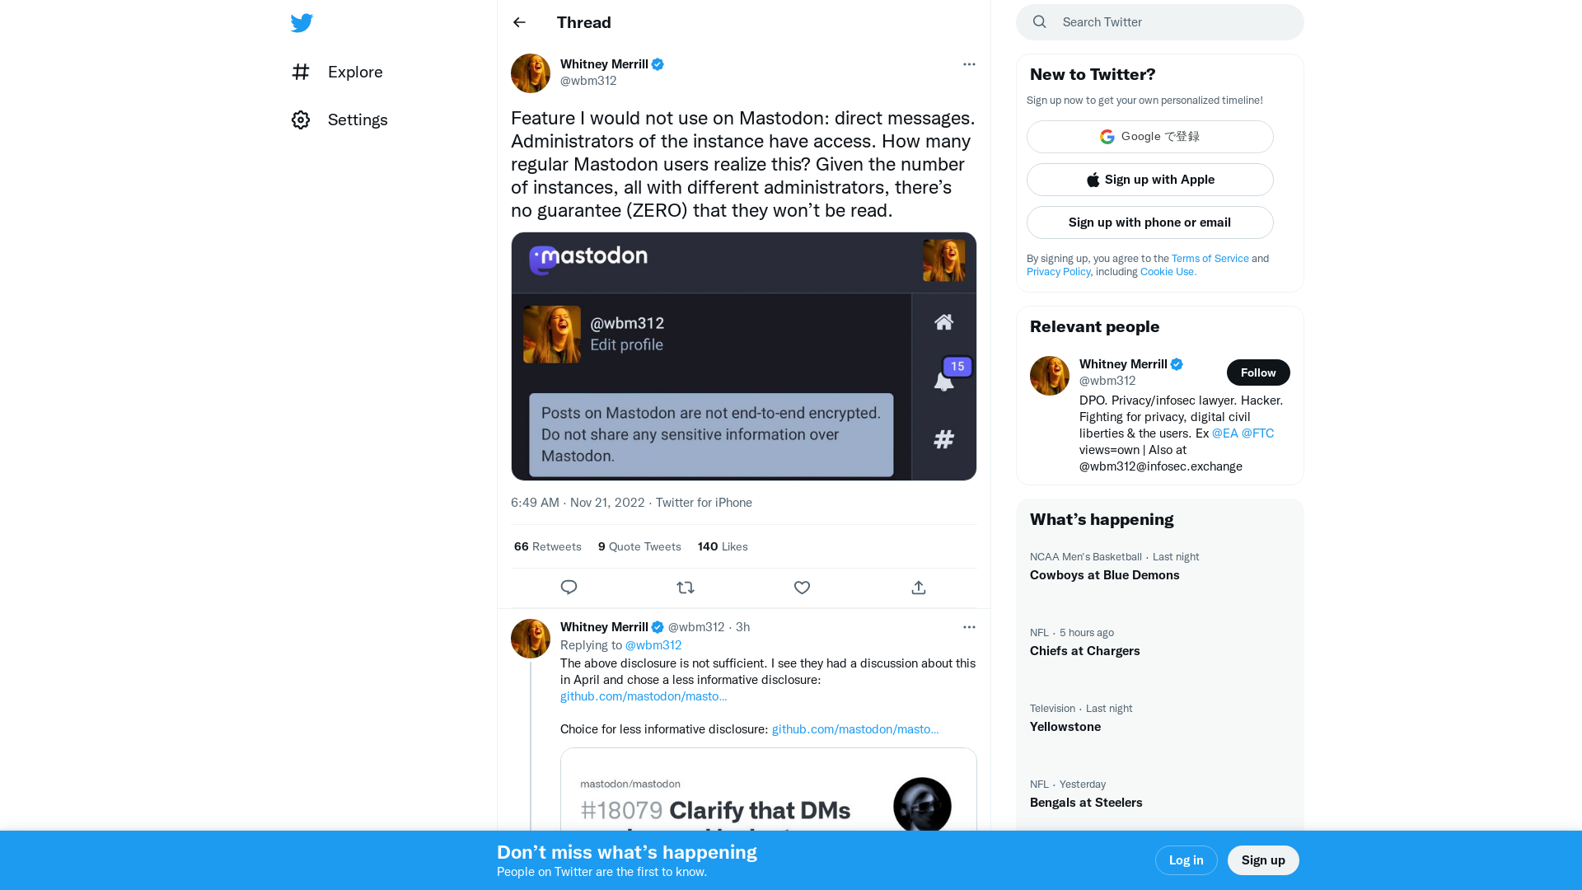Select Sign up with Apple
This screenshot has width=1582, height=890.
point(1149,180)
